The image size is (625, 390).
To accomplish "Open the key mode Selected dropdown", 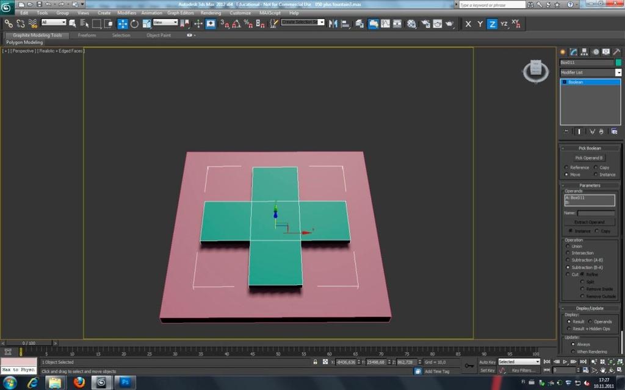I will (519, 362).
